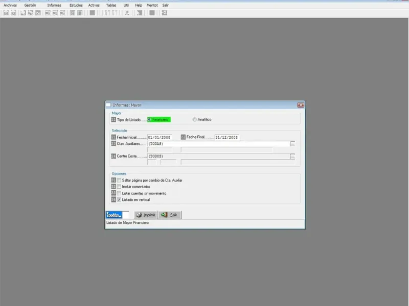Open the Util menu

(x=126, y=5)
